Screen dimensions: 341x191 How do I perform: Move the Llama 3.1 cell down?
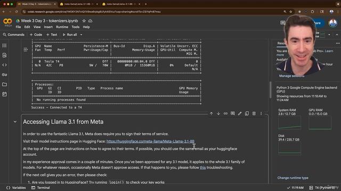[x=218, y=114]
